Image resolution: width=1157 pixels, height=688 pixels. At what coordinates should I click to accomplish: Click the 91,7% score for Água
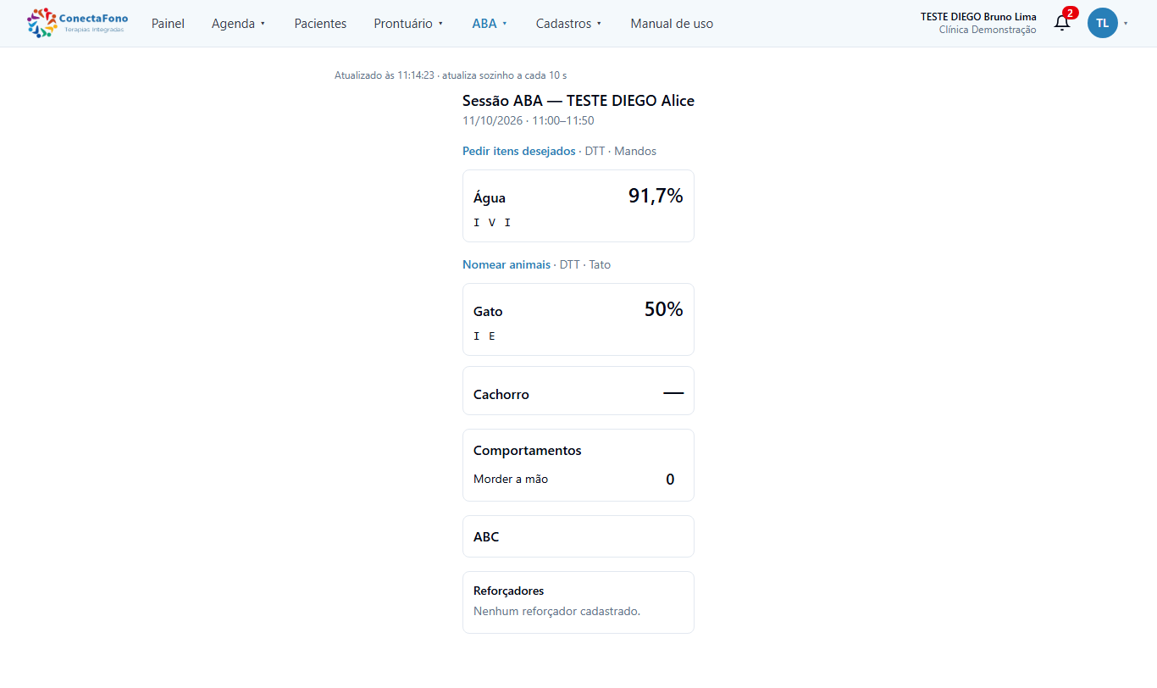tap(656, 196)
